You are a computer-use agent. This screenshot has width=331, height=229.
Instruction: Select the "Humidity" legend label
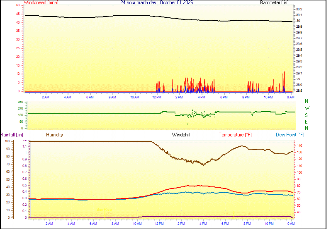click(x=54, y=135)
